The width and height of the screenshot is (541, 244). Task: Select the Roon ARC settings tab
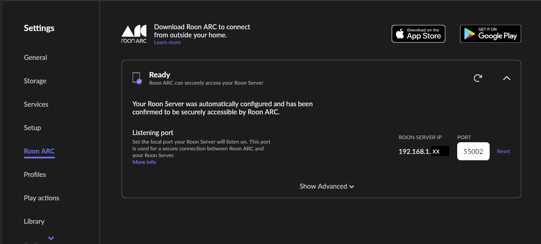pyautogui.click(x=39, y=151)
